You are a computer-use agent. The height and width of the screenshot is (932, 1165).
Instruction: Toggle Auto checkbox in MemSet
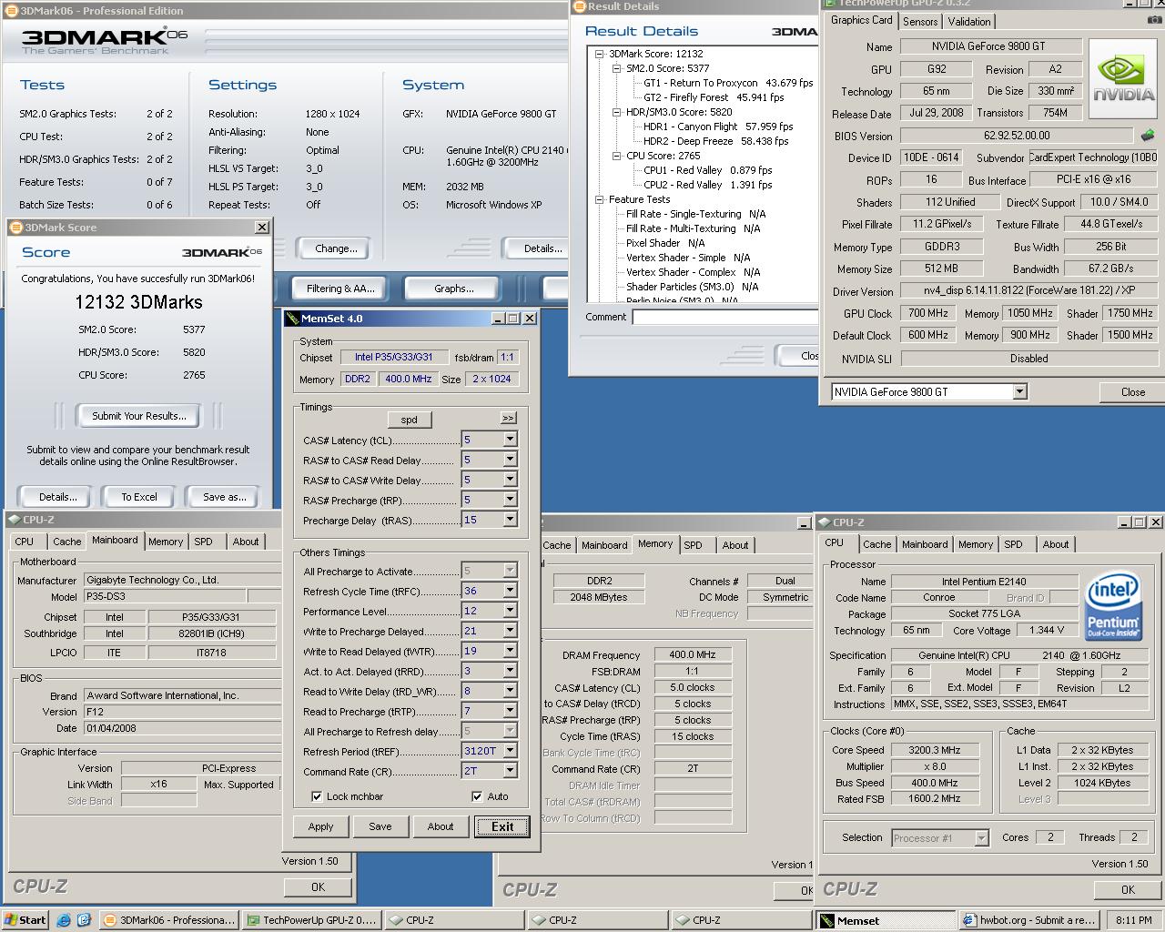(477, 796)
